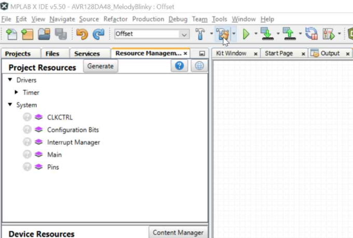
Task: Open the Offset configuration dropdown
Action: pos(184,34)
